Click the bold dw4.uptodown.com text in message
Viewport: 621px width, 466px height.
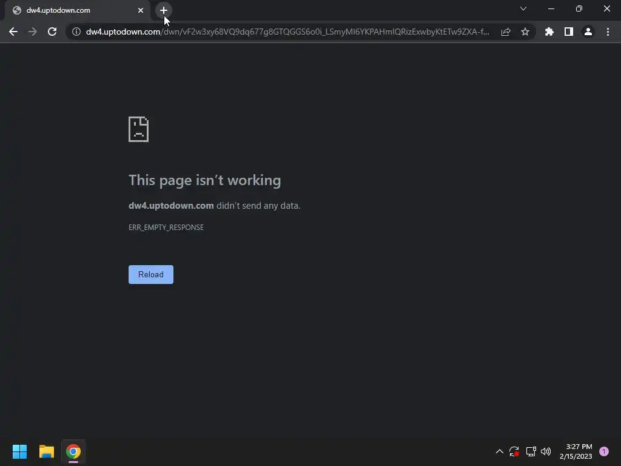171,206
